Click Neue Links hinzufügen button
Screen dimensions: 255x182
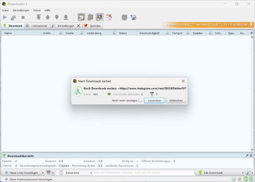tap(21, 172)
